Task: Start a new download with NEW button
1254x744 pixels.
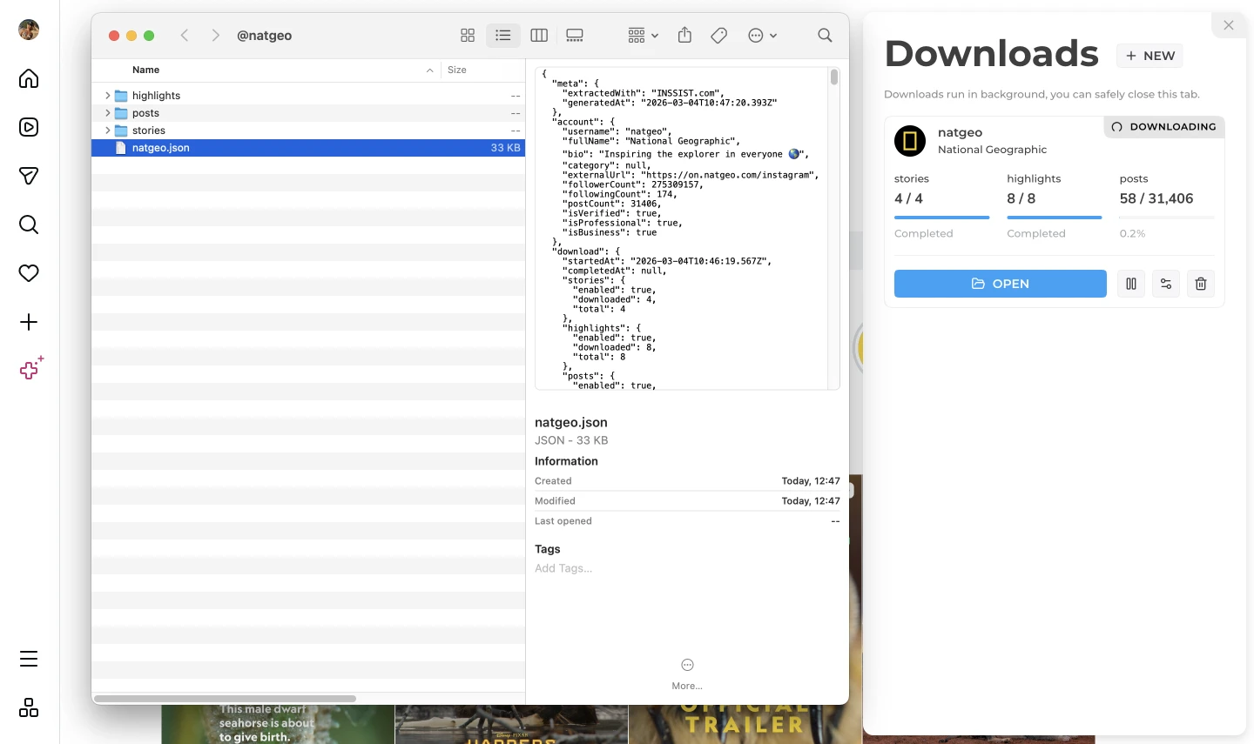Action: point(1149,55)
